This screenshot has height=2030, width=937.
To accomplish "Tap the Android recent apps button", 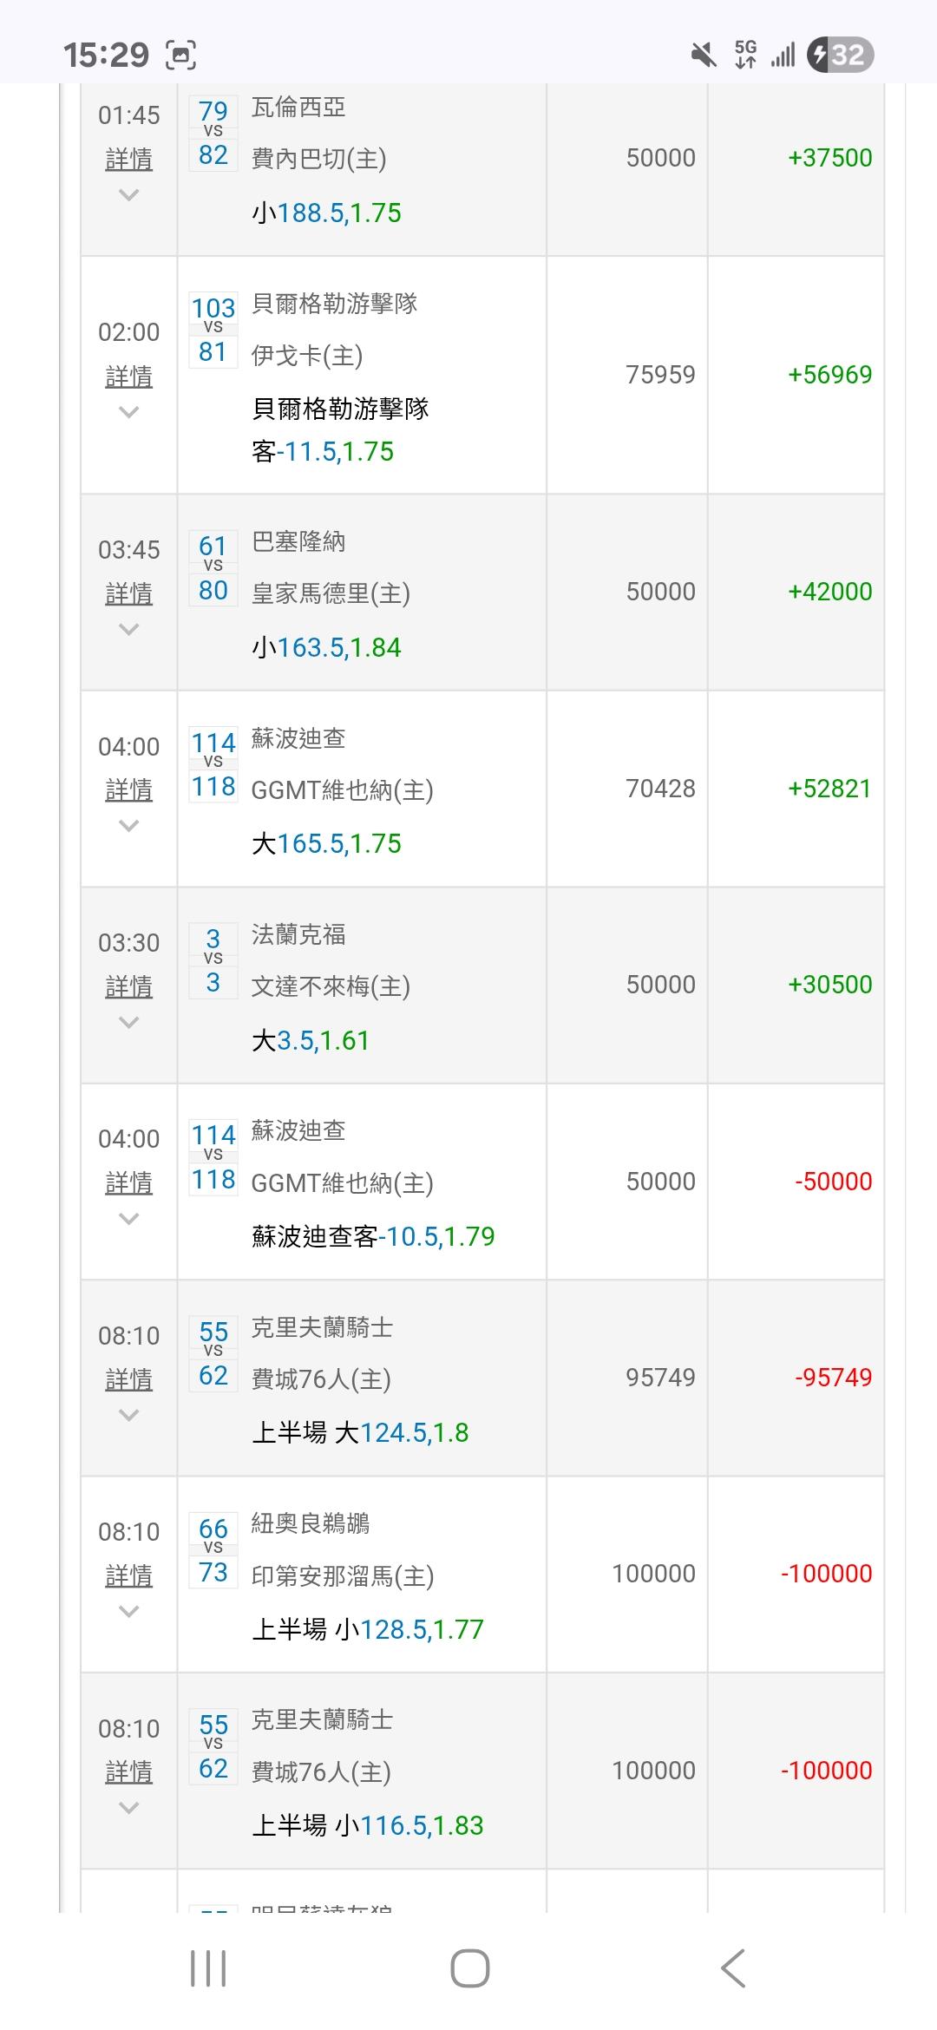I will 208,1968.
